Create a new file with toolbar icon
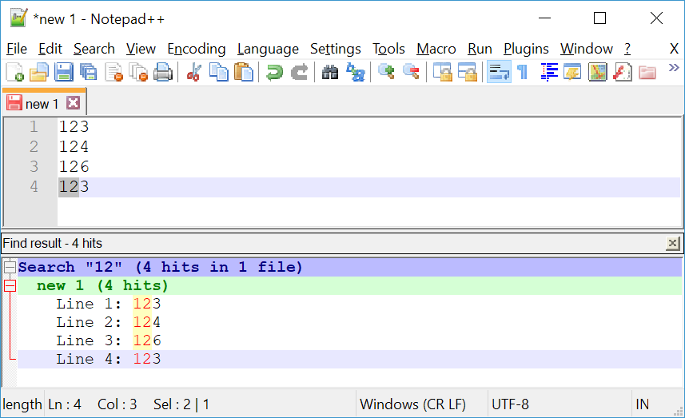This screenshot has width=685, height=418. [14, 72]
